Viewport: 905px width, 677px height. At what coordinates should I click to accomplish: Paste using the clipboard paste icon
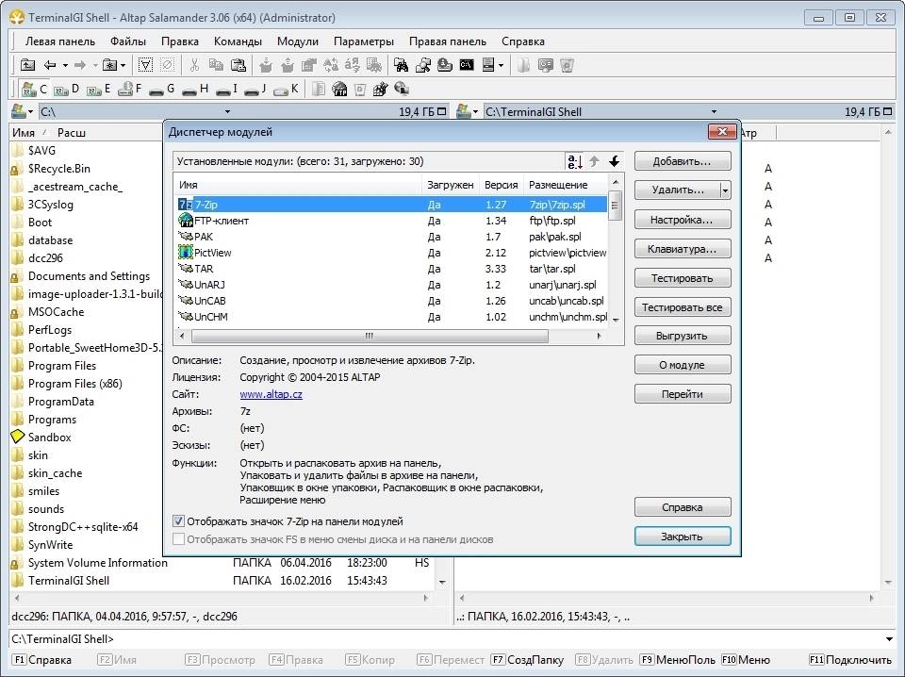(238, 65)
